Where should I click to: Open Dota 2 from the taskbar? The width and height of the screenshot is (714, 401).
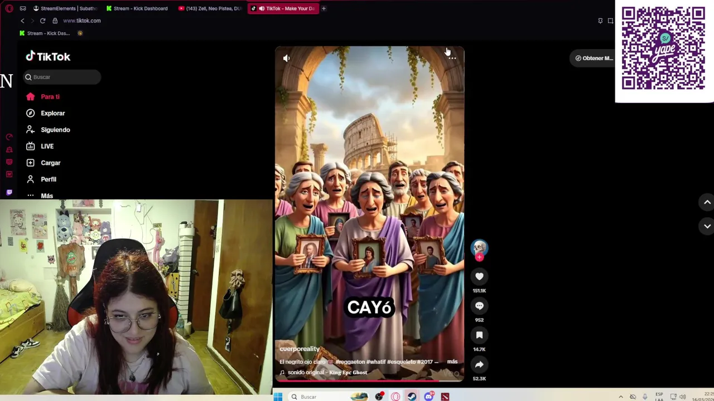coord(445,397)
